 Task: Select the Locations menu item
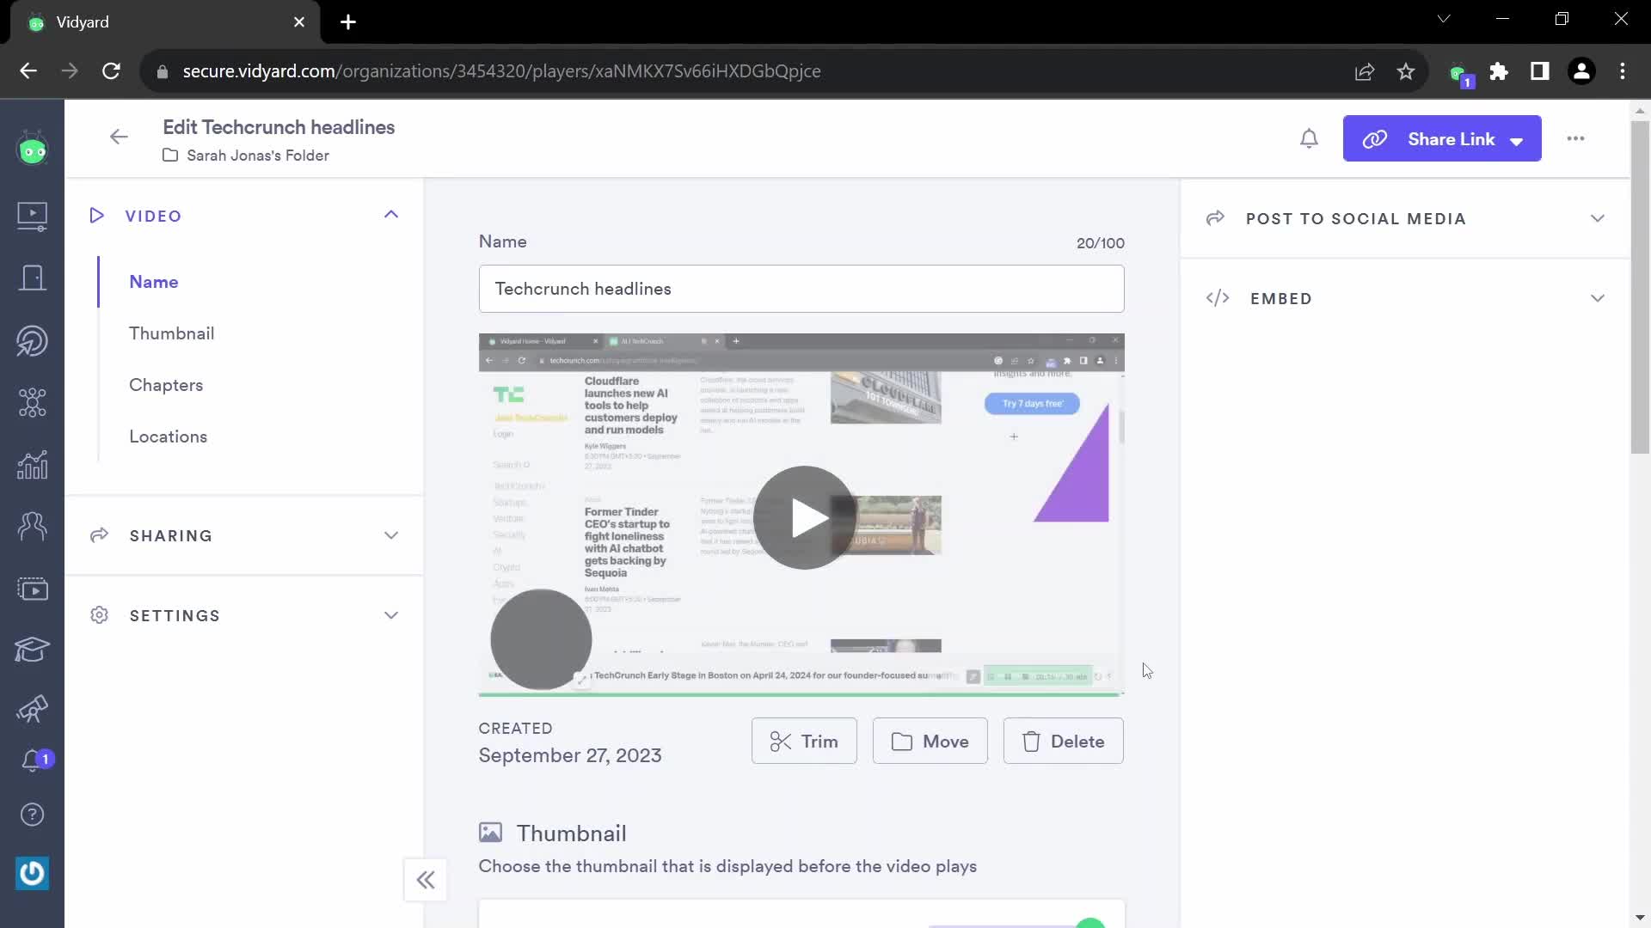click(x=169, y=437)
